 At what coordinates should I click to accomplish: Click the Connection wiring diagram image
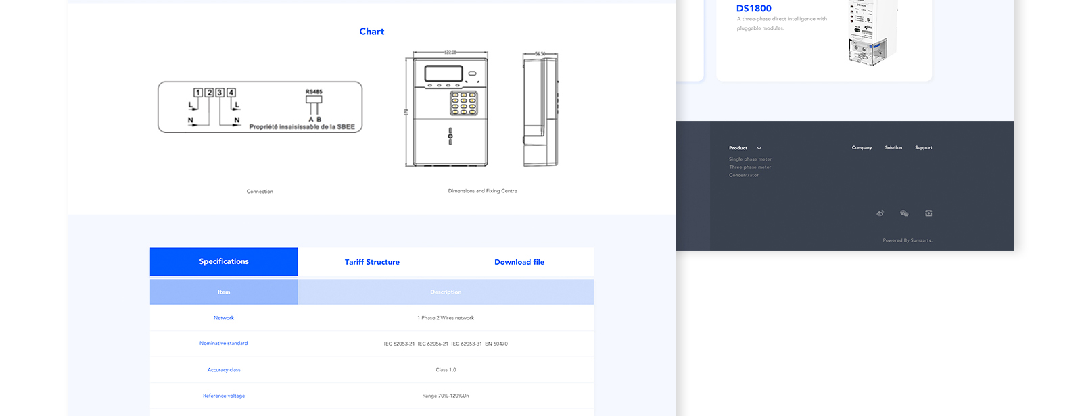click(260, 107)
